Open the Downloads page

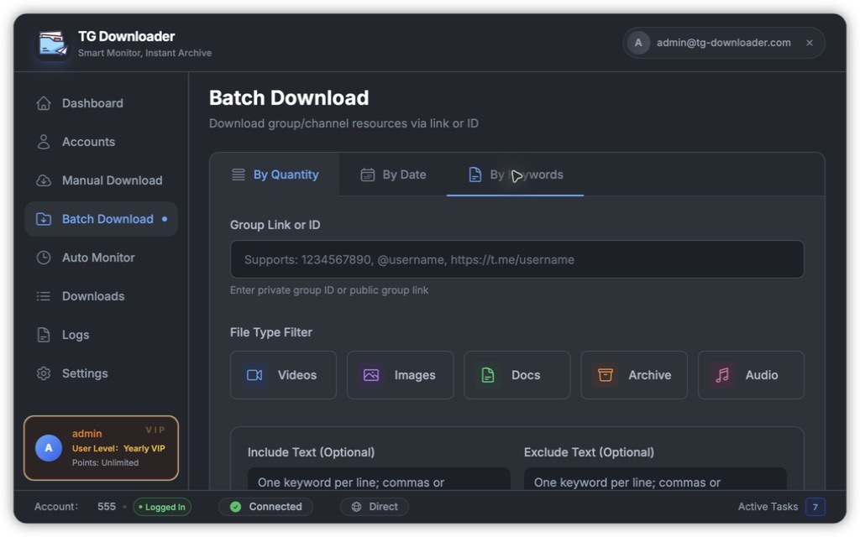(x=101, y=296)
